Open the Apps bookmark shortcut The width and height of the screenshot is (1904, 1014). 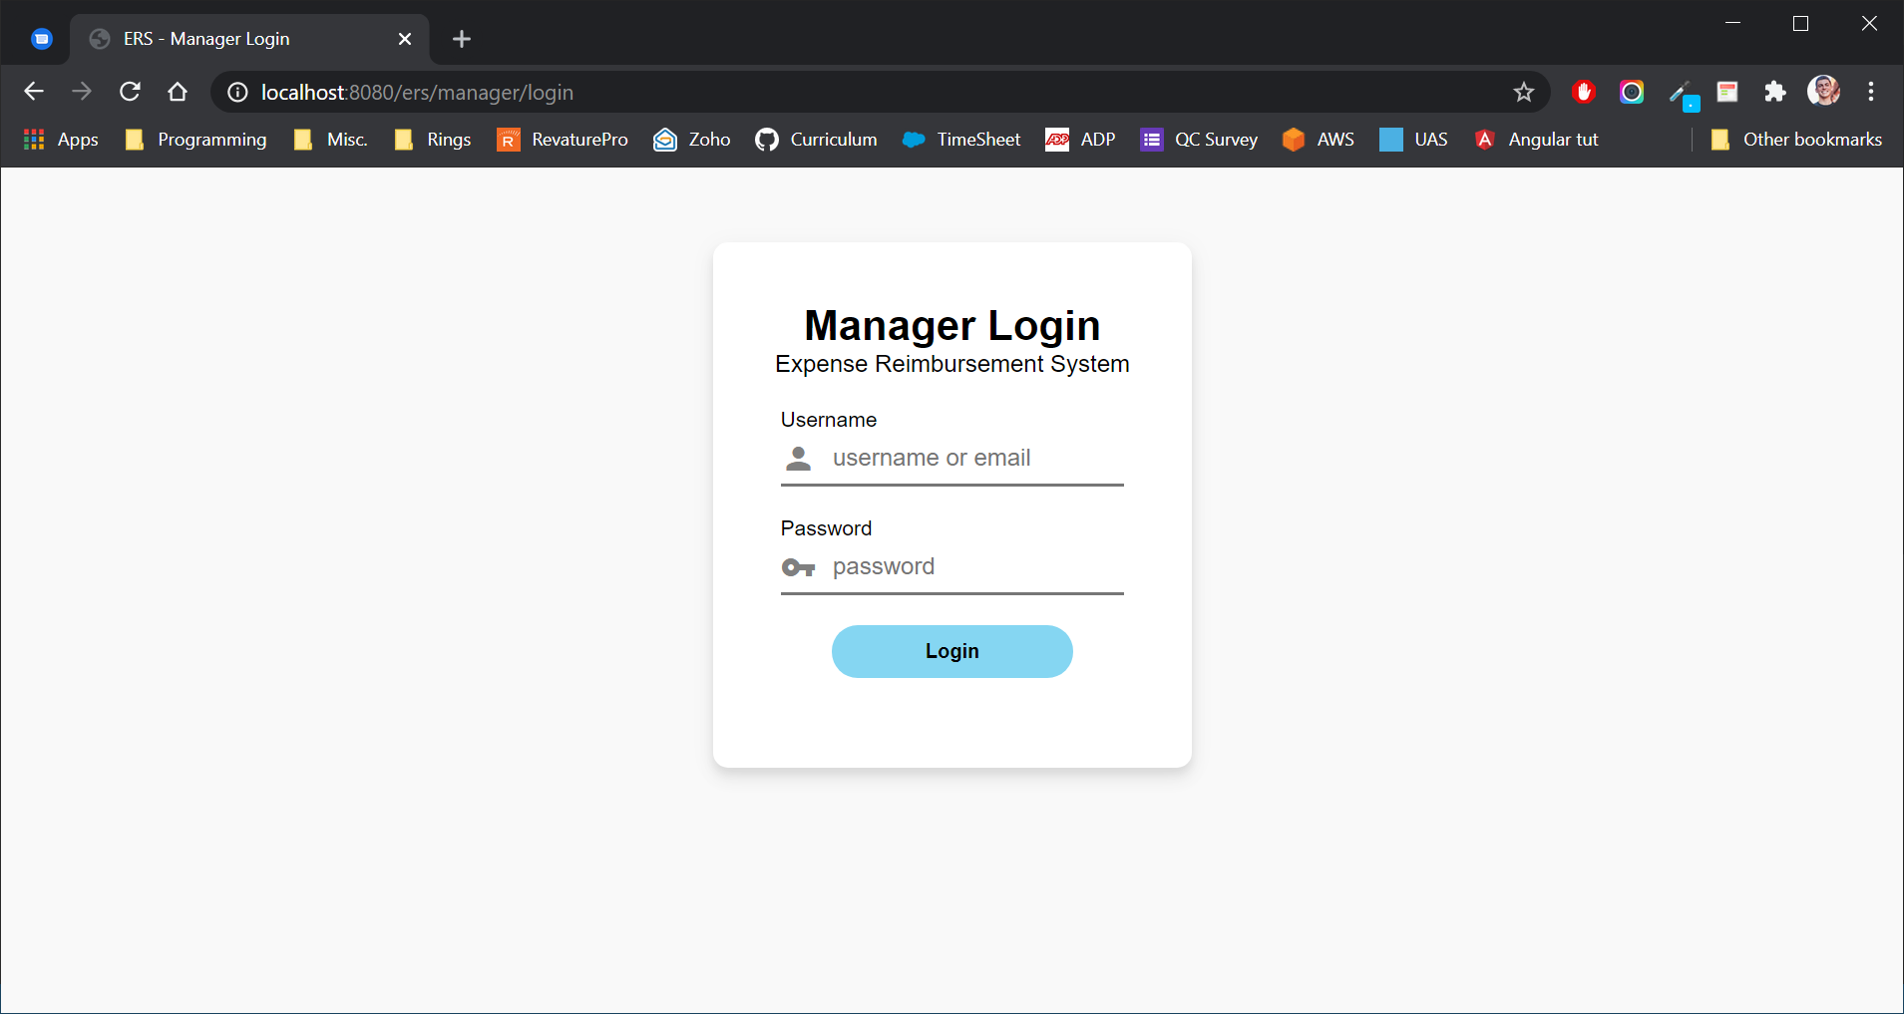click(x=61, y=140)
